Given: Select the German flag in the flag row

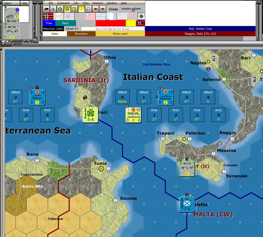Looking at the screenshot, I should 48,16.
